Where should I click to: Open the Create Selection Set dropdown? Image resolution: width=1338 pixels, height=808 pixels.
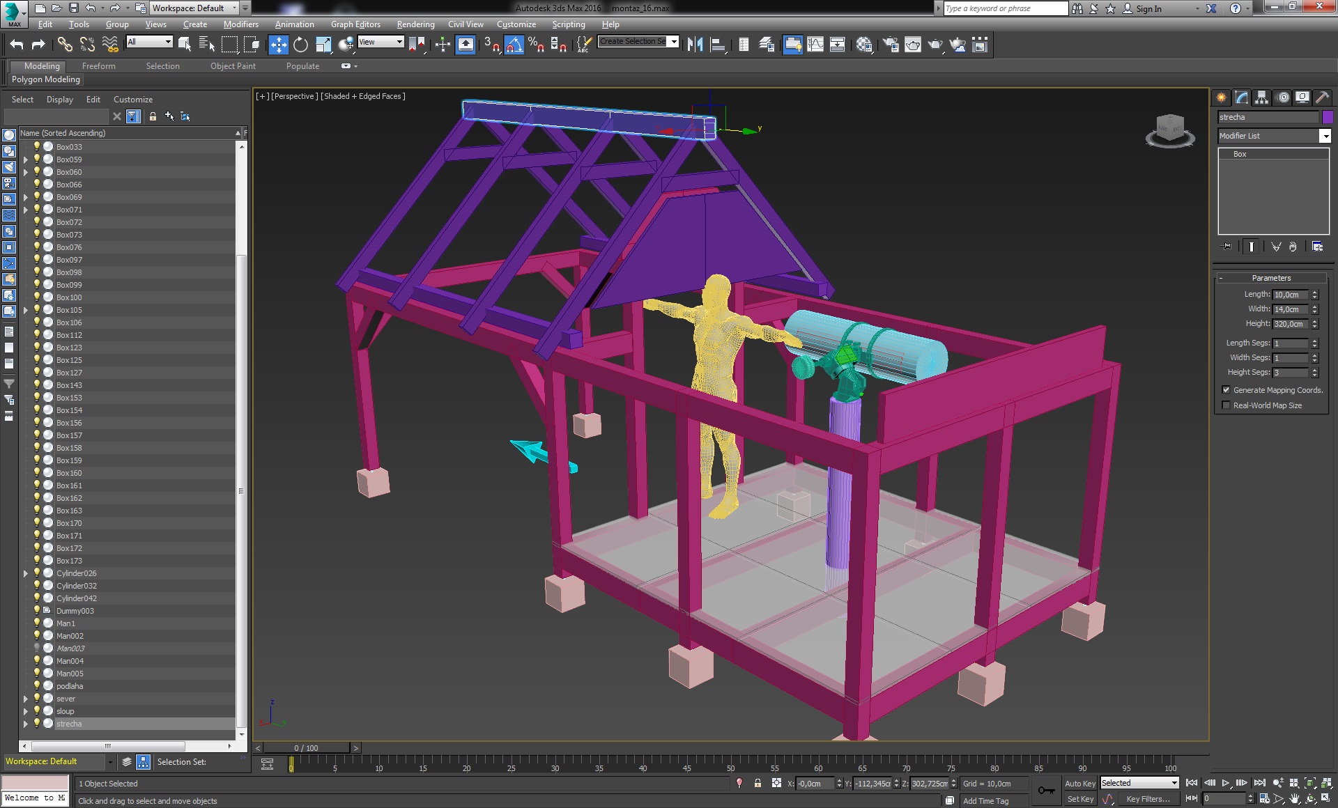coord(639,42)
